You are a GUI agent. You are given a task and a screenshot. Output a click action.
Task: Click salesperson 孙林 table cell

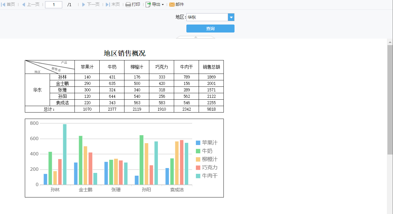coord(62,77)
